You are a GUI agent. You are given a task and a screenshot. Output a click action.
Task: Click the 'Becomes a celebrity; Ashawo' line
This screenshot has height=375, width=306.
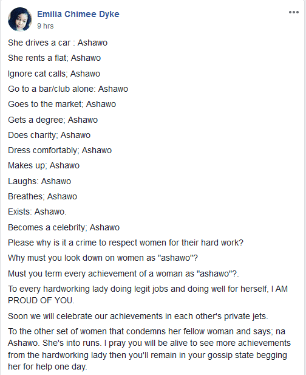[x=64, y=227]
